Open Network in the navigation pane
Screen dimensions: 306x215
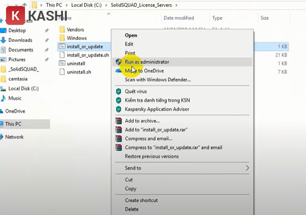pyautogui.click(x=14, y=137)
